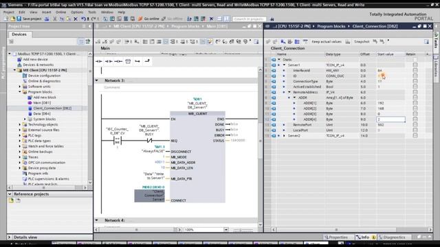440x247 pixels.
Task: Click the Go online button
Action: [148, 19]
